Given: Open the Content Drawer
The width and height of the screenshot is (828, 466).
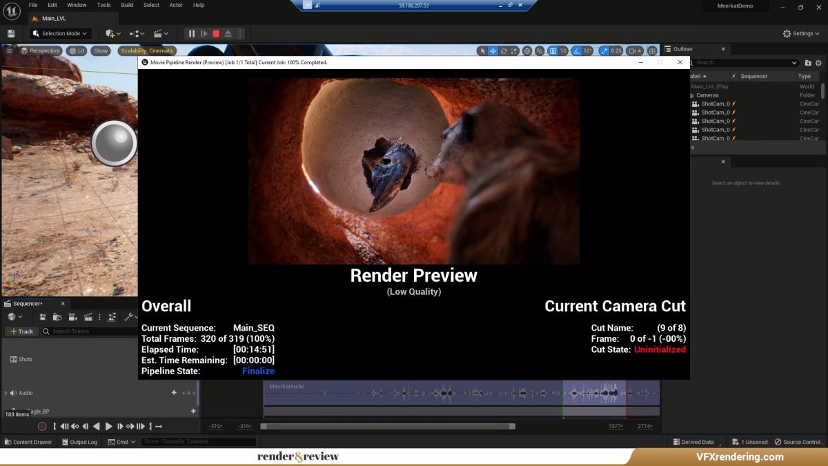Looking at the screenshot, I should pyautogui.click(x=29, y=442).
